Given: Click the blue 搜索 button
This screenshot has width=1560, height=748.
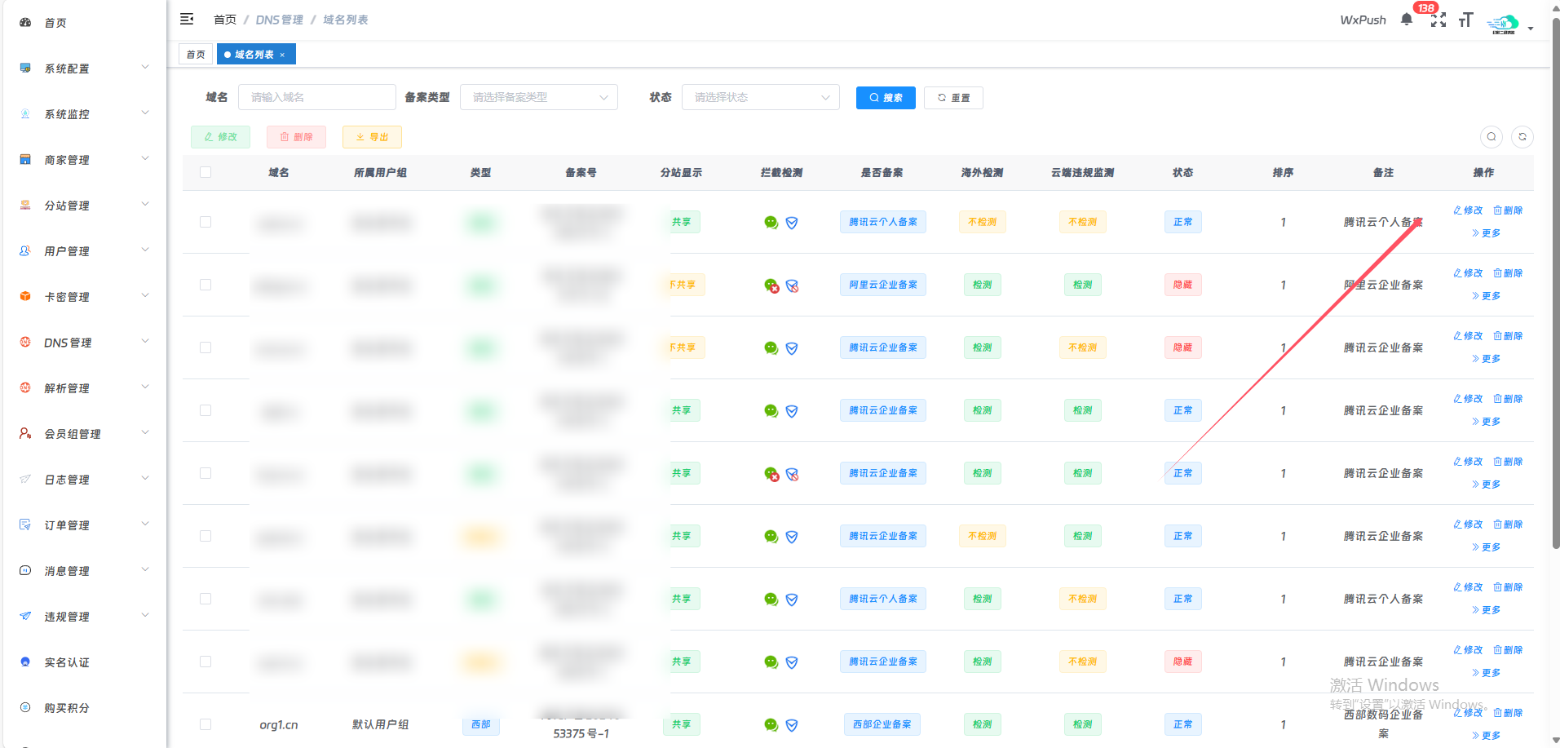Looking at the screenshot, I should tap(886, 98).
